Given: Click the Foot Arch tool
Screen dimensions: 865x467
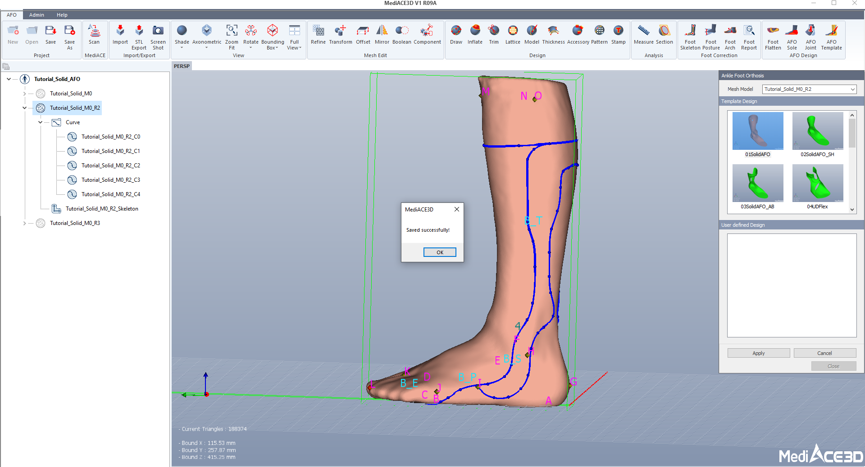Looking at the screenshot, I should pos(730,37).
